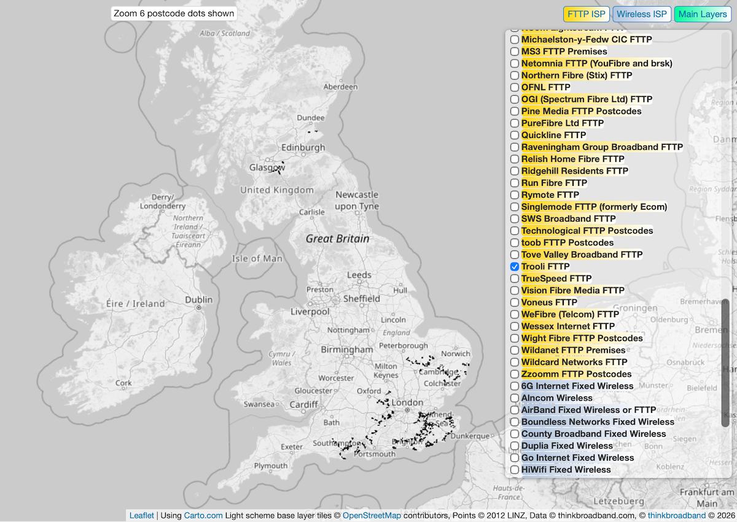Enable the Boundless Networks Fixed Wireless layer
Viewport: 737px width, 522px height.
click(514, 421)
